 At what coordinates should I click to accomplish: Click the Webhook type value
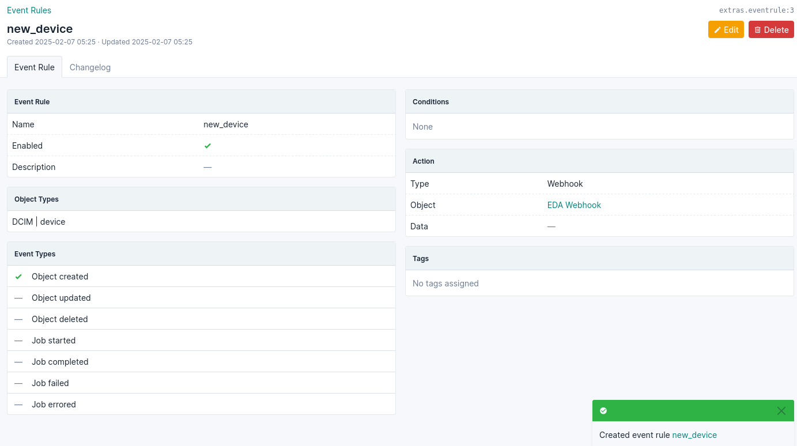click(x=565, y=184)
